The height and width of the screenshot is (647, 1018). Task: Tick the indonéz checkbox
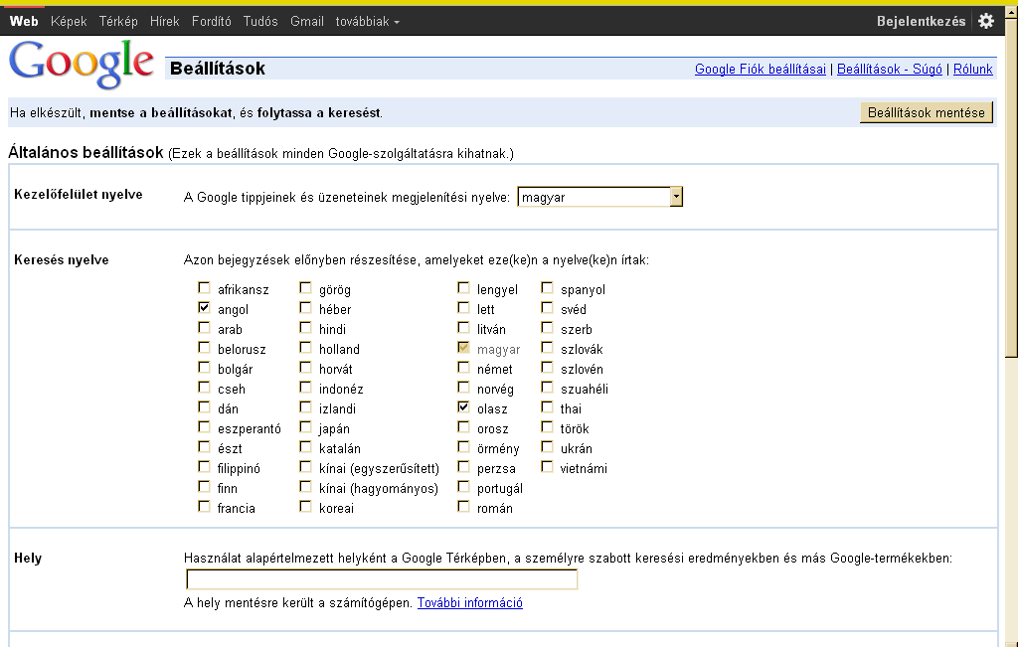305,387
